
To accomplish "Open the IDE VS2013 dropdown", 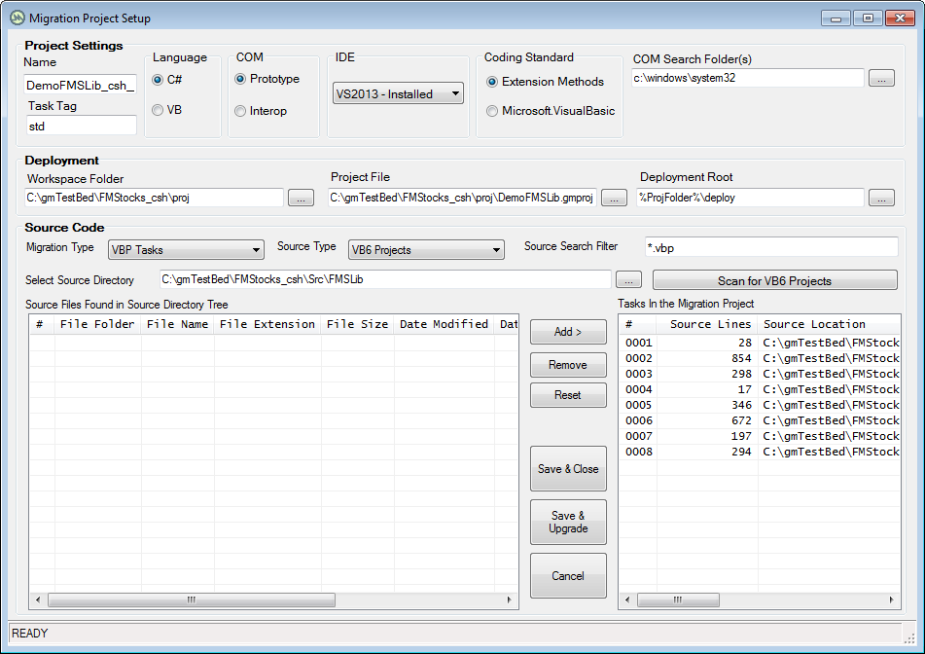I will coord(398,94).
